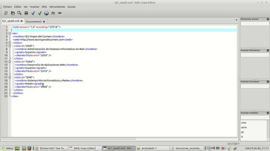Run spelling check with the Ab icon

point(53,13)
